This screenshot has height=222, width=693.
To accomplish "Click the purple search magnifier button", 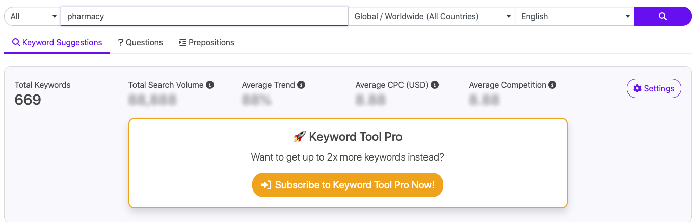I will coord(662,16).
